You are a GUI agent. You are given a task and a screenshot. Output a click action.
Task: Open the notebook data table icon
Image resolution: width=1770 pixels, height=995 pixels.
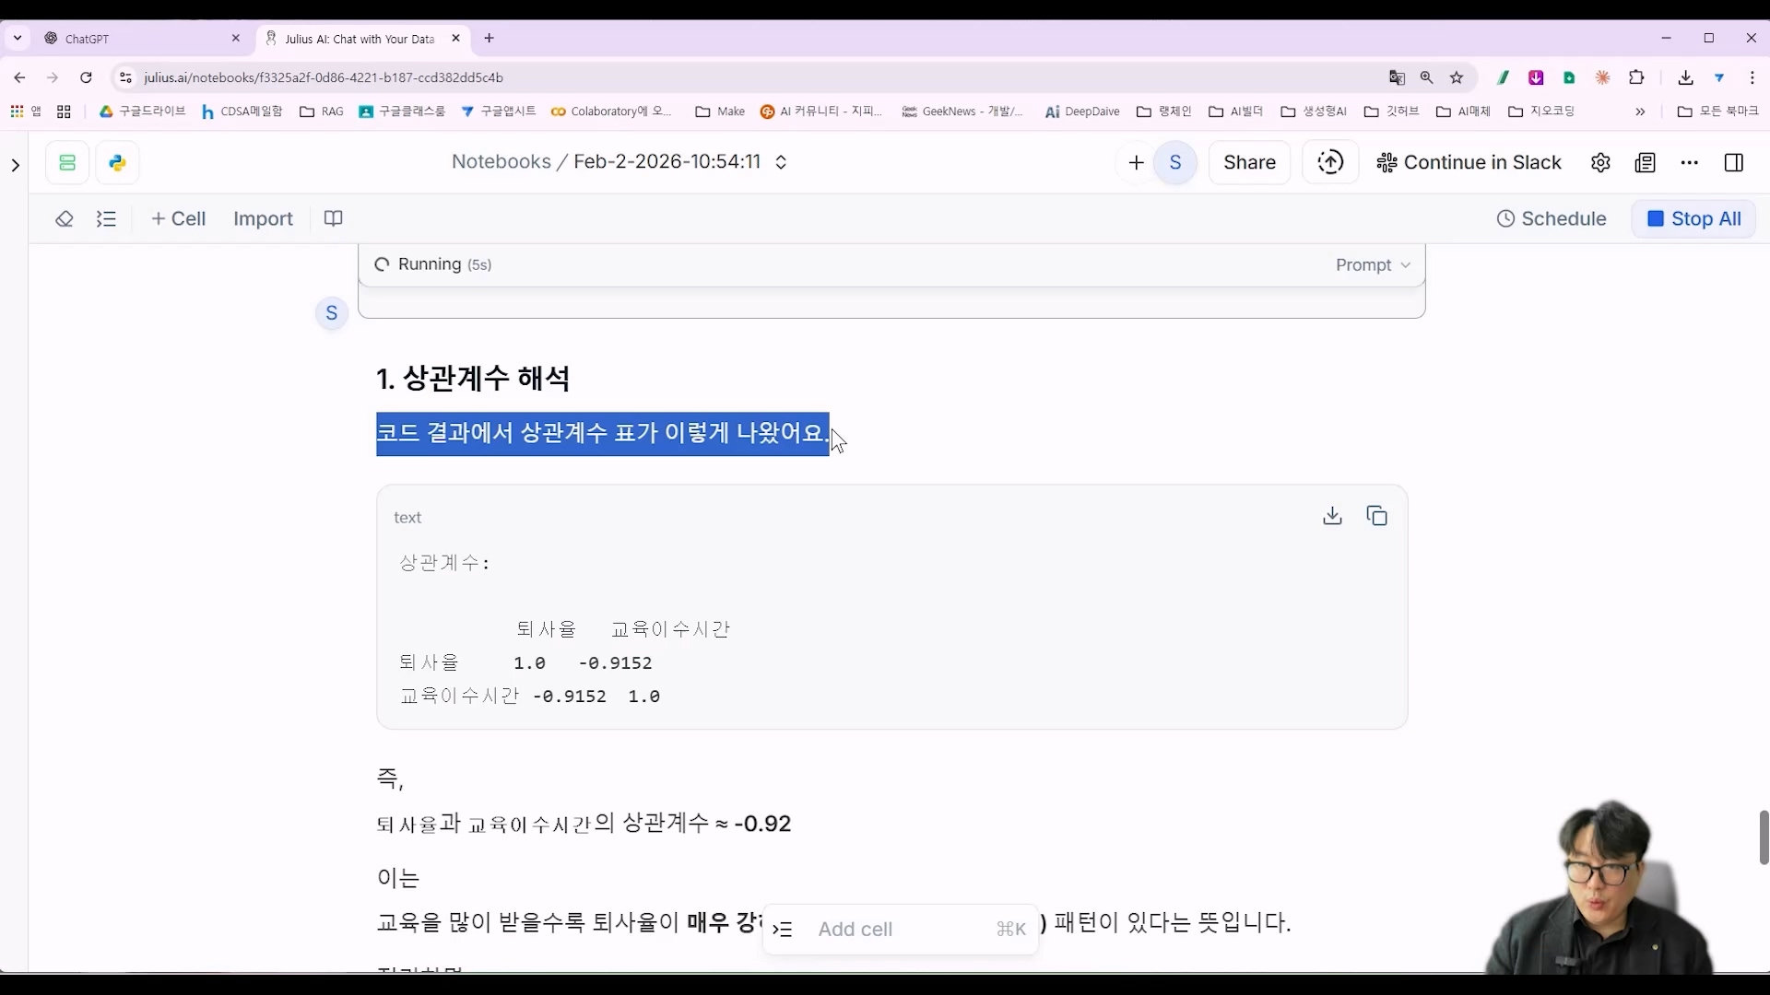pos(67,162)
